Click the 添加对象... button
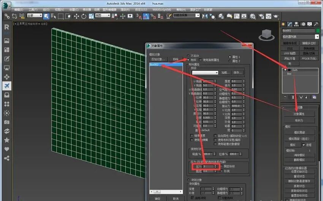 tap(158, 59)
